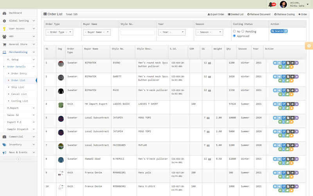
Task: Click eye-slash icon in EVANO row
Action: click(x=292, y=63)
